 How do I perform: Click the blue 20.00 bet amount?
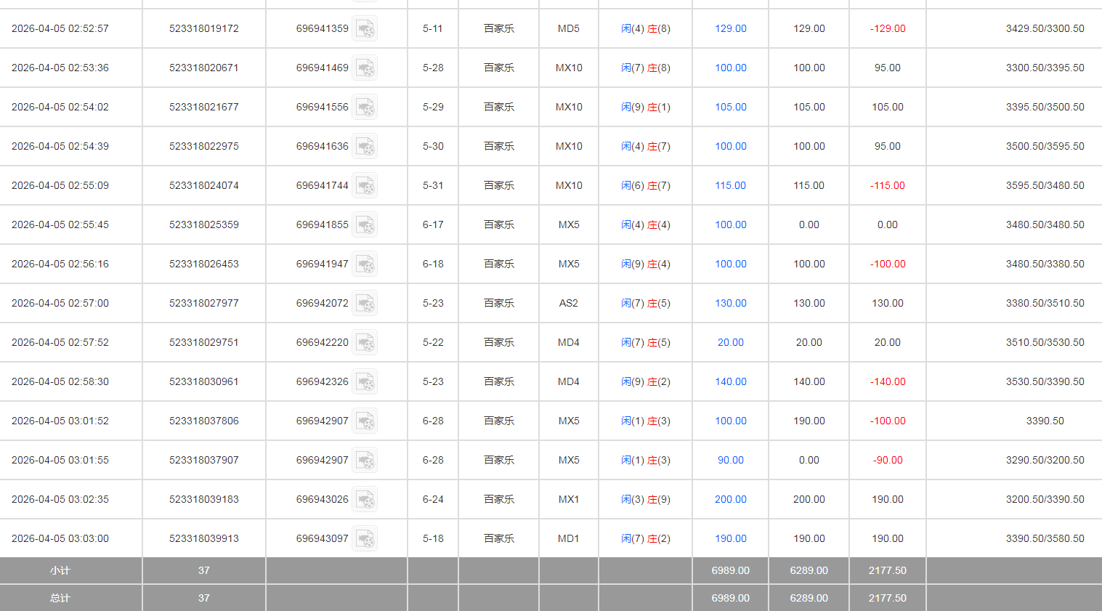tap(730, 342)
